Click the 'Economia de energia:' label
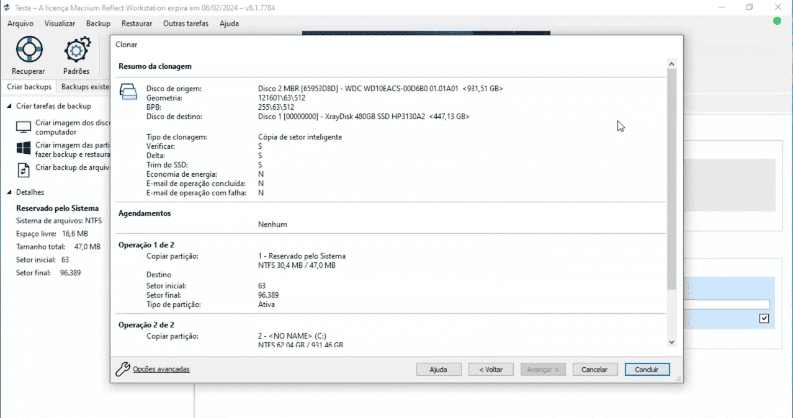793x418 pixels. [x=182, y=174]
